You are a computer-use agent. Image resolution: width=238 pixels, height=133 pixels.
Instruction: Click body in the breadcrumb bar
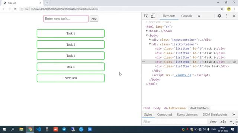[157, 108]
